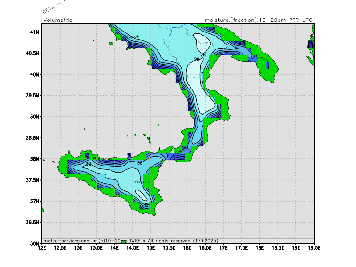Select the 19.5E longitude axis label
Image resolution: width=356 pixels, height=267 pixels.
click(313, 248)
